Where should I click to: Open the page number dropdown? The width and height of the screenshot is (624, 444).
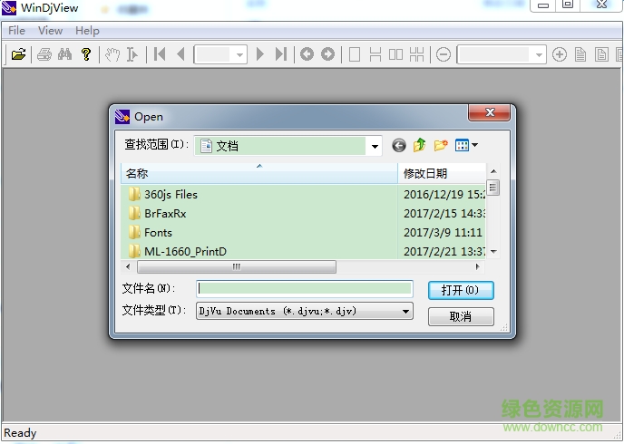[x=239, y=55]
